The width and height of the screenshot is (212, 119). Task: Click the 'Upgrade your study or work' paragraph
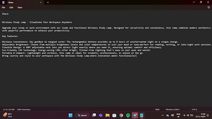tap(106, 29)
